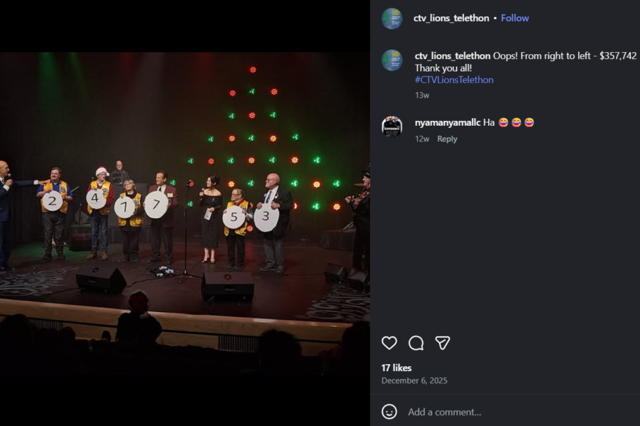Viewport: 640px width, 426px height.
Task: Share the post with the paper plane icon
Action: (442, 341)
